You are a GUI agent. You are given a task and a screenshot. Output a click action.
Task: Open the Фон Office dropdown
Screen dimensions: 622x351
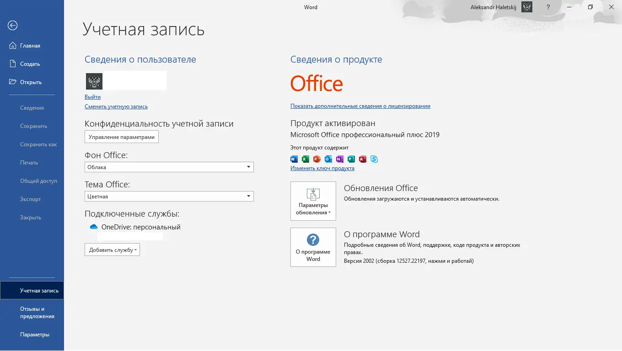click(249, 167)
